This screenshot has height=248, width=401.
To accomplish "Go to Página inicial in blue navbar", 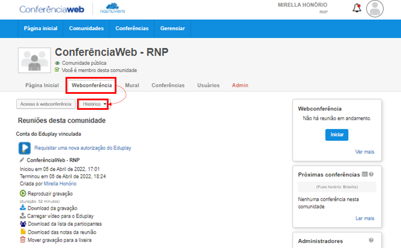I will [x=40, y=28].
